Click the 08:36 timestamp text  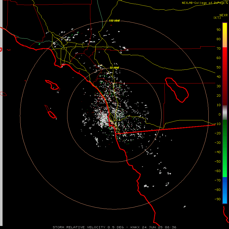point(170,227)
